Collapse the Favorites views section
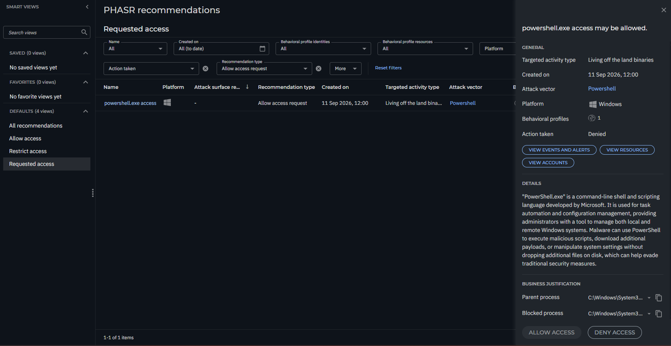Image resolution: width=671 pixels, height=346 pixels. pos(85,82)
